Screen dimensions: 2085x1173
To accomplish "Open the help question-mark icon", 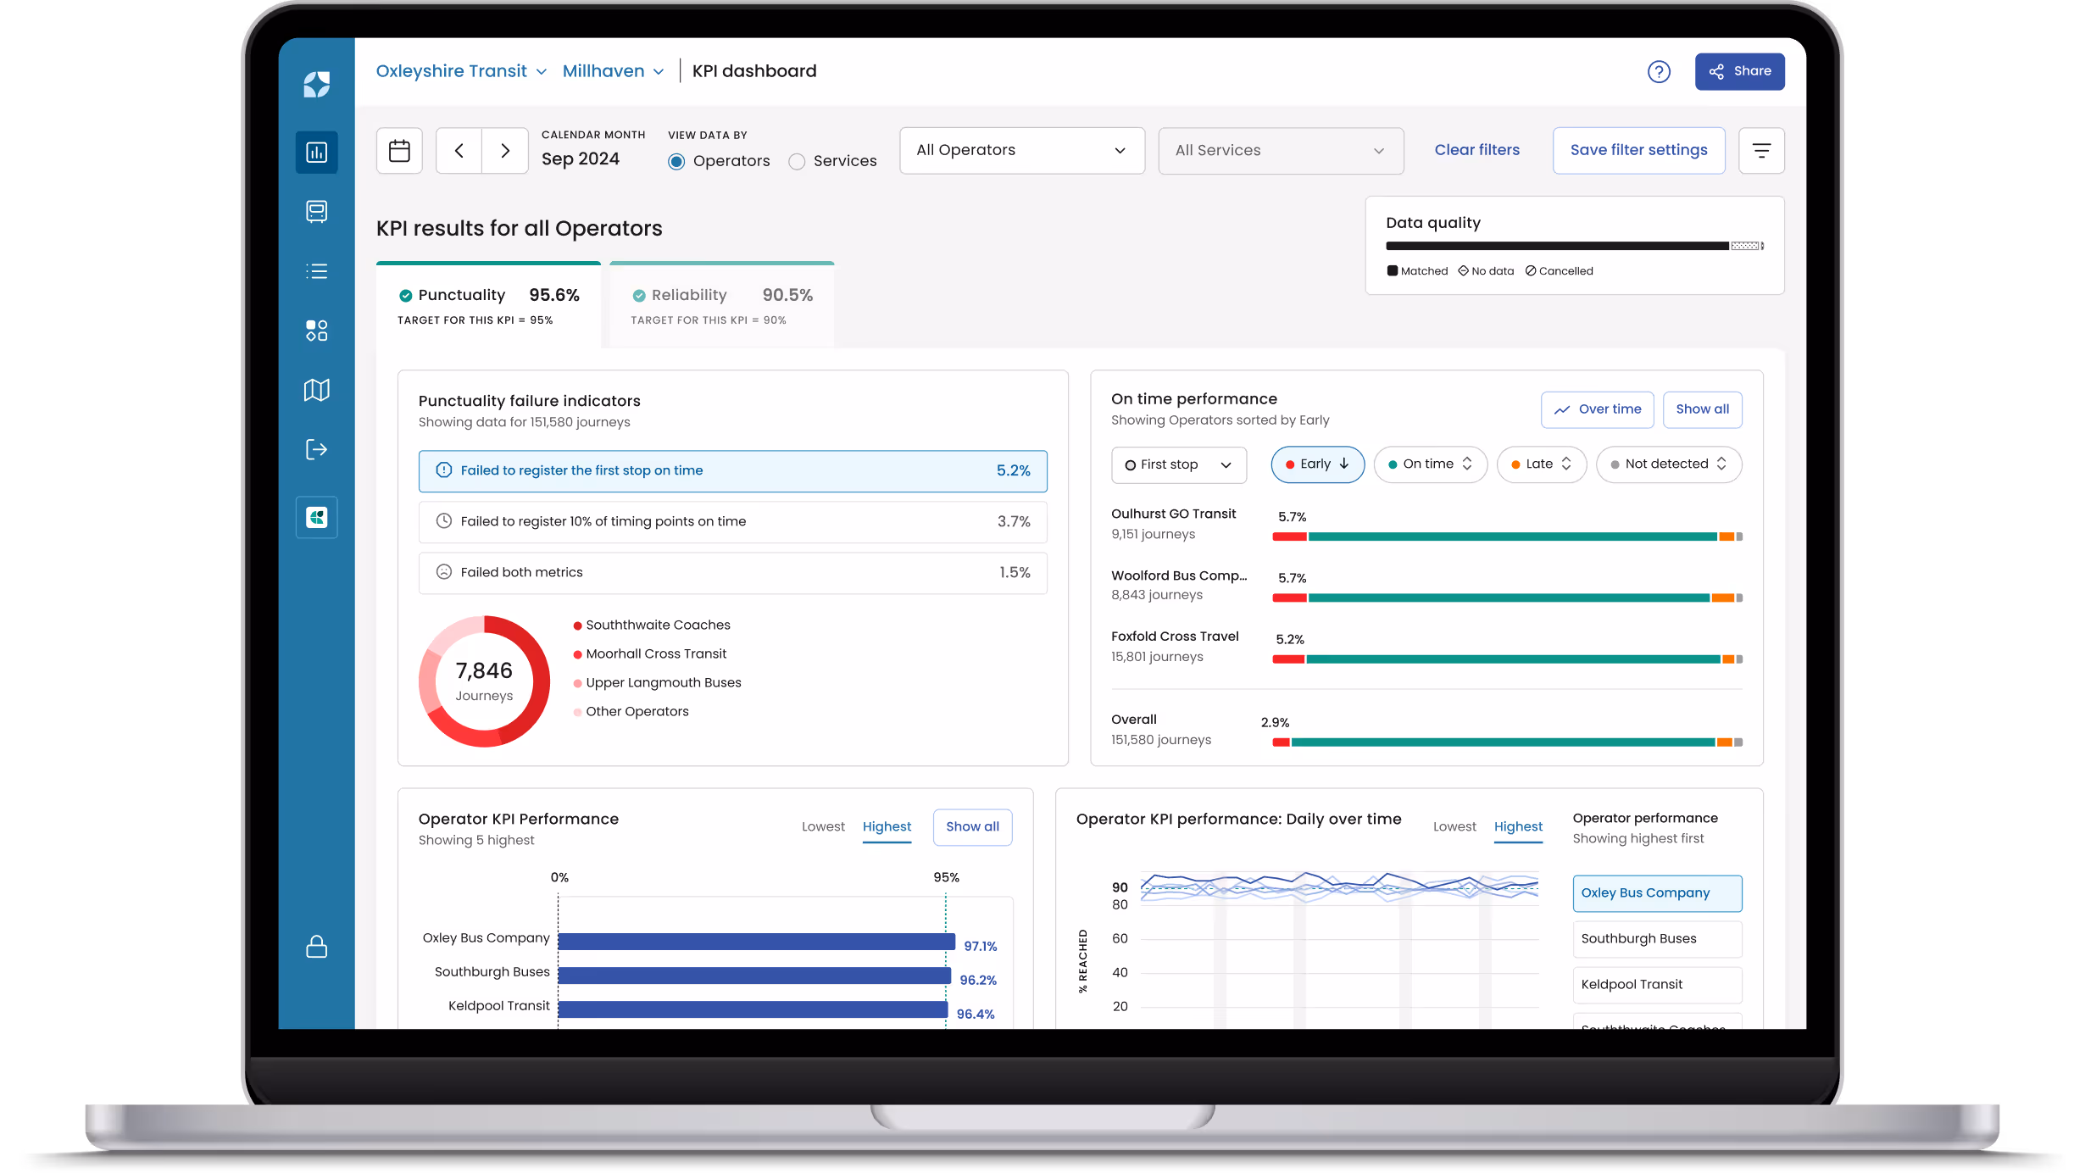I will coord(1659,71).
